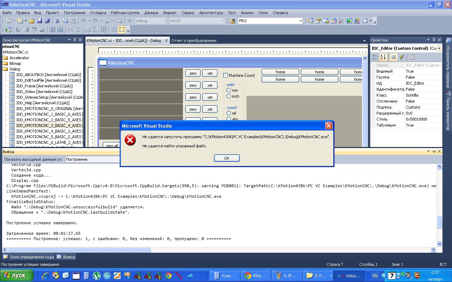This screenshot has height=282, width=452.
Task: Select the mm units radio button
Action: [x=228, y=90]
